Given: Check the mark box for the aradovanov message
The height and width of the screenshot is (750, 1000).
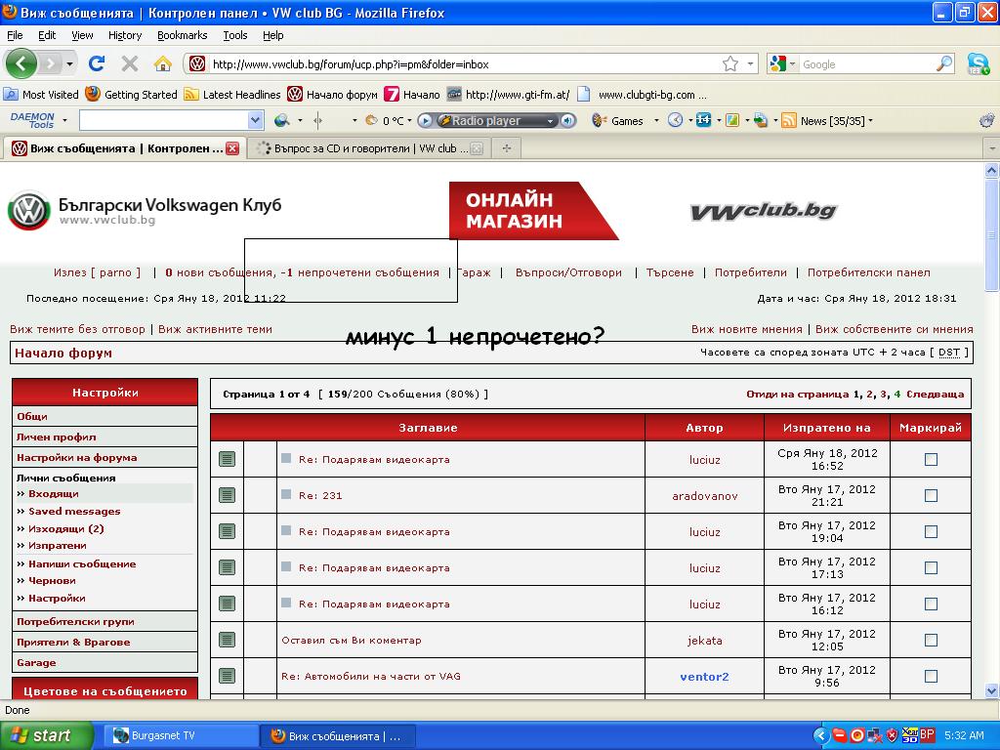Looking at the screenshot, I should point(931,496).
